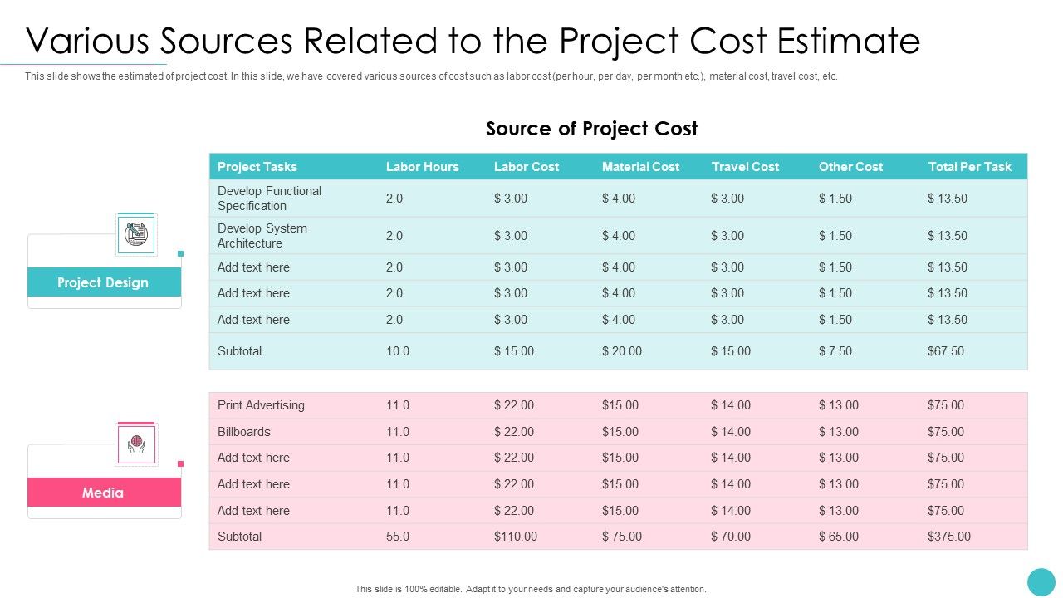Screen dimensions: 1063x598
Task: Click the Develop Functional Specification cell
Action: (269, 198)
